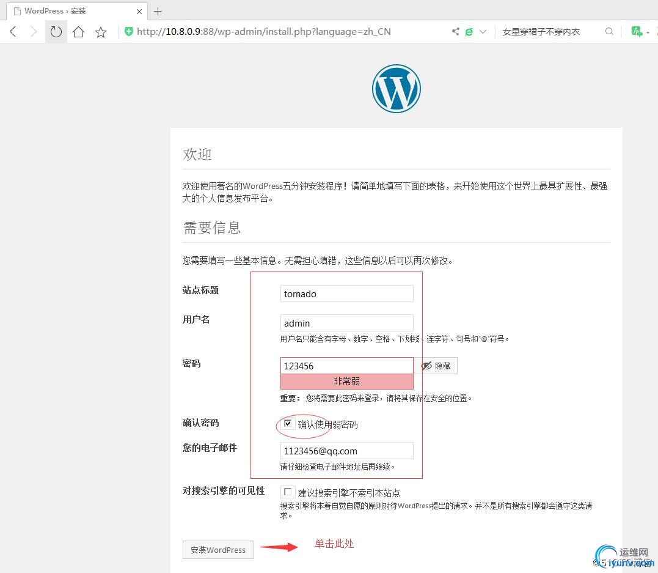Toggle the 确认使用弱密码 checkbox
This screenshot has height=573, width=658.
click(x=288, y=423)
